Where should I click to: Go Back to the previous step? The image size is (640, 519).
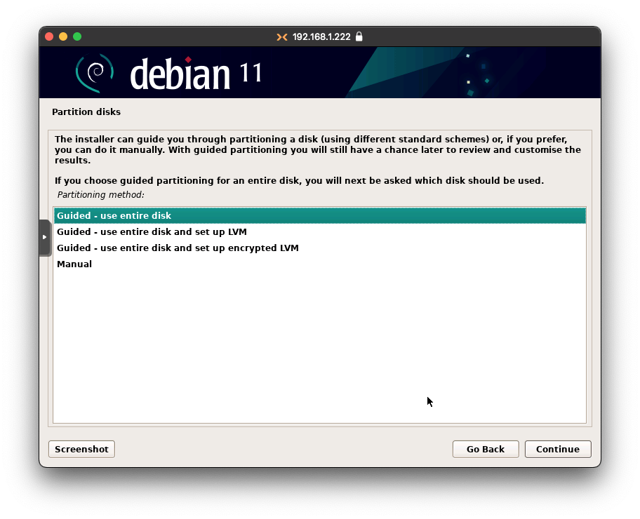pyautogui.click(x=485, y=449)
